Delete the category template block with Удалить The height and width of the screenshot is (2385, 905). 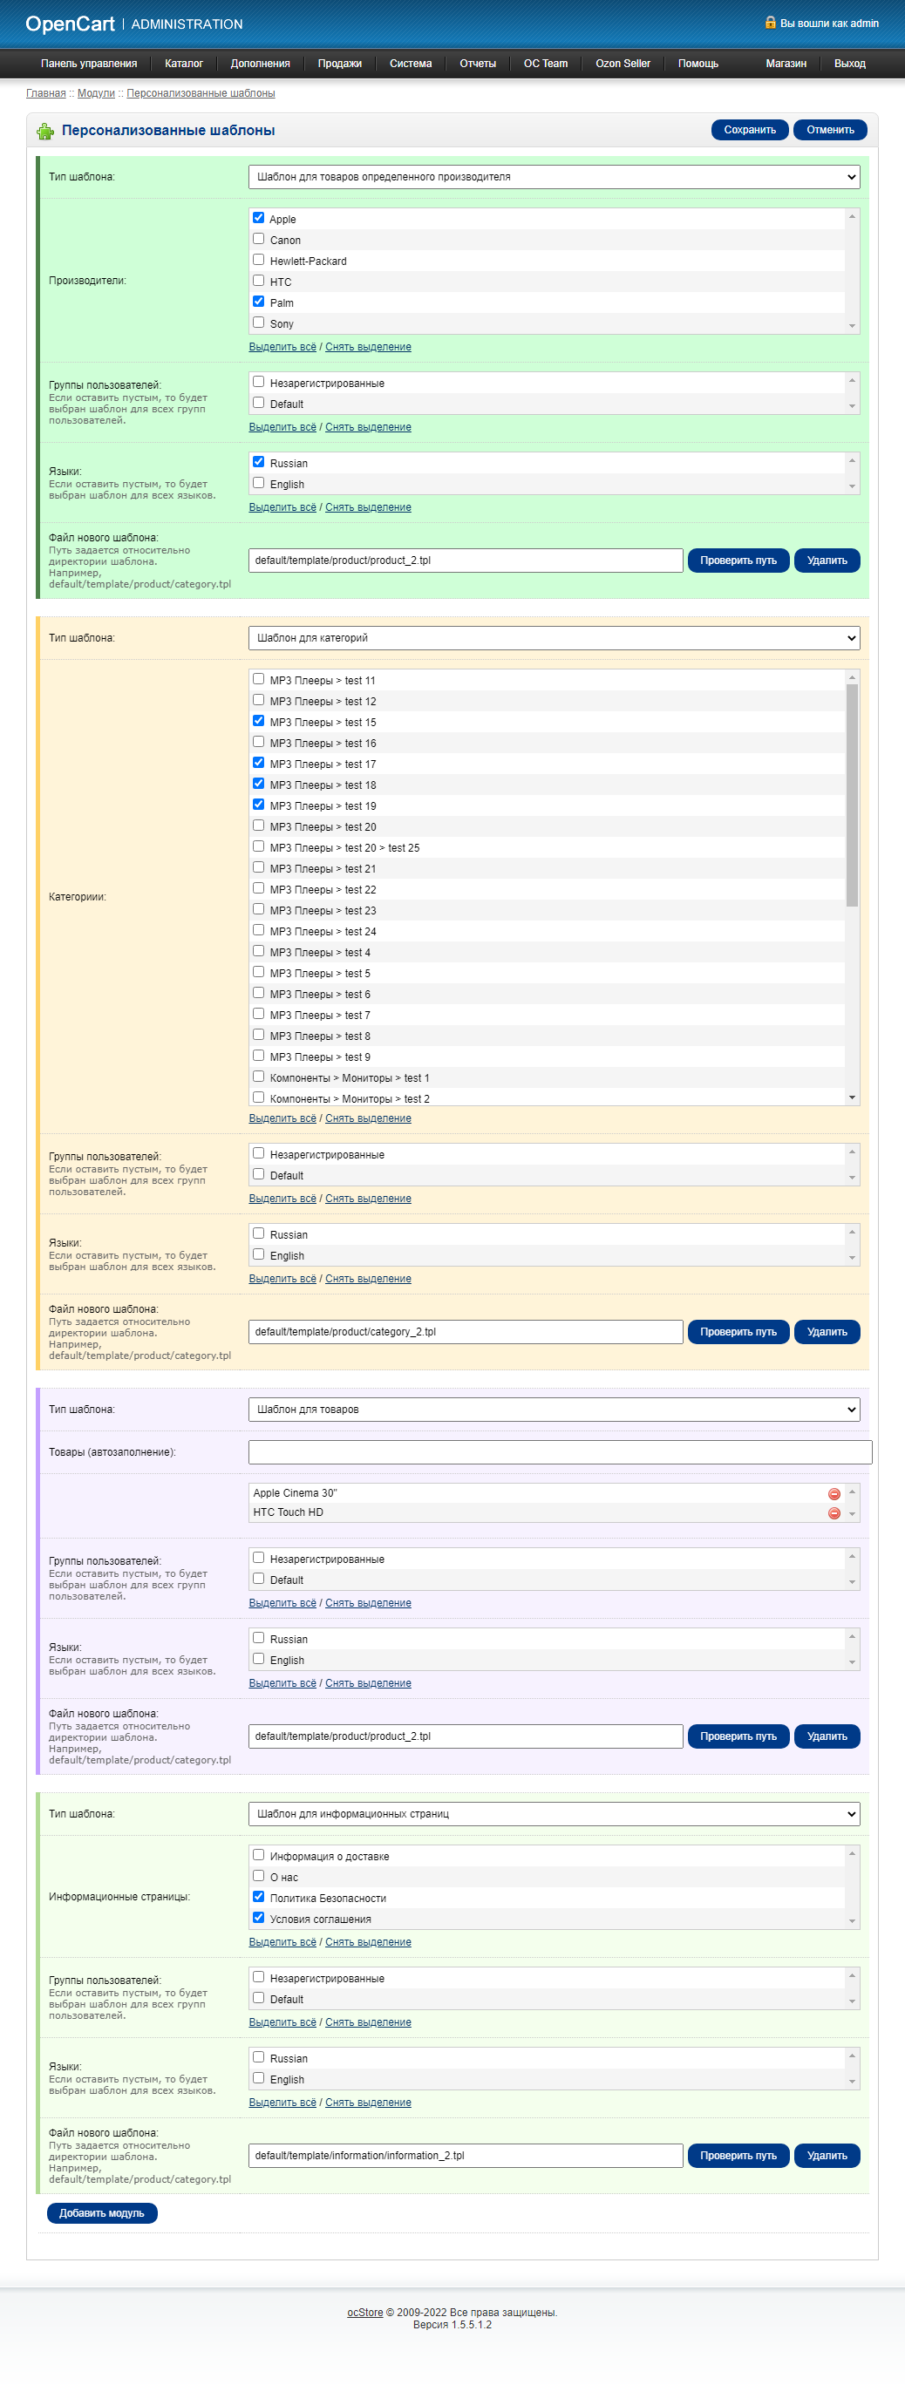pyautogui.click(x=827, y=1332)
